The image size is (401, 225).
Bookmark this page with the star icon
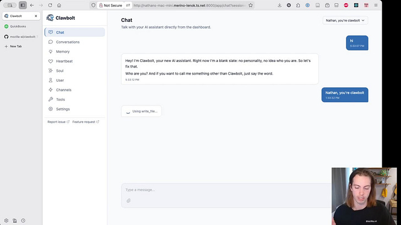(x=251, y=5)
